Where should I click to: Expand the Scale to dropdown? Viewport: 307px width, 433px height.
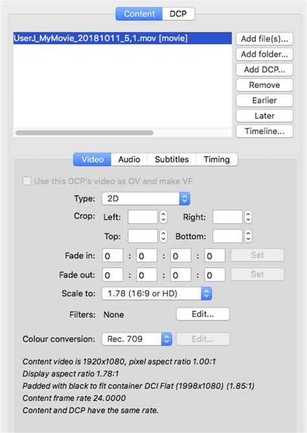pos(157,294)
